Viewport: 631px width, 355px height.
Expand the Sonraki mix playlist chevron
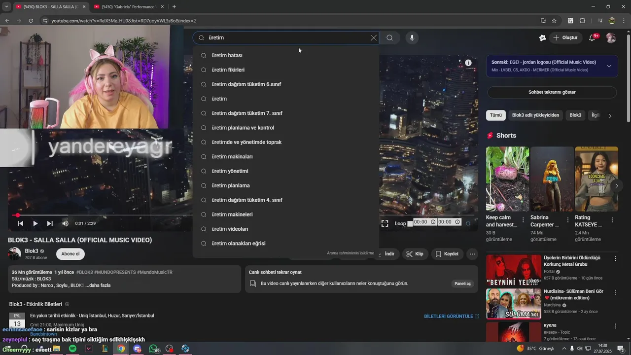pyautogui.click(x=609, y=66)
